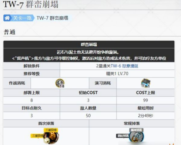Click the 普通 section heading
The width and height of the screenshot is (181, 145).
9,32
